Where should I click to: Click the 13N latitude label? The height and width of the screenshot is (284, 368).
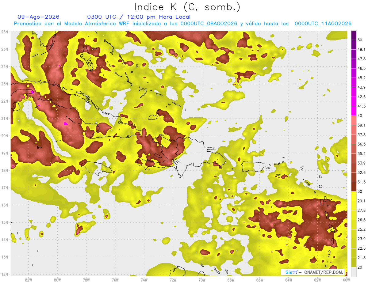5,257
